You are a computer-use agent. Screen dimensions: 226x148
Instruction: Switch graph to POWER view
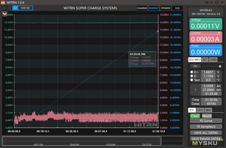coord(166,8)
